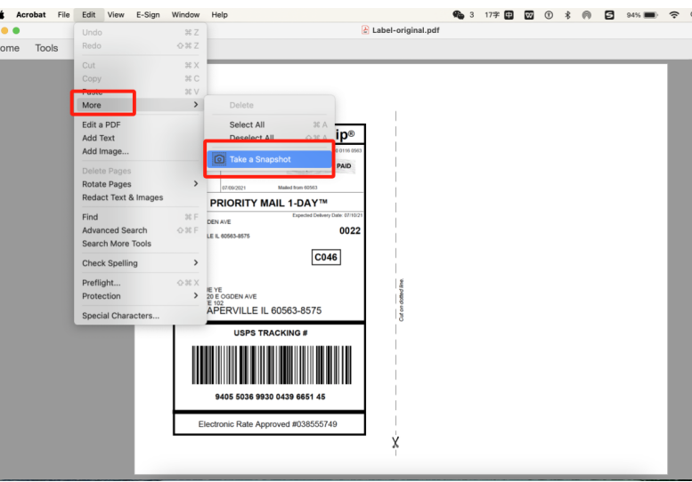Click 'Electronic Rate Approved #038555749' text
Screen dimensions: 692x482
pos(267,424)
